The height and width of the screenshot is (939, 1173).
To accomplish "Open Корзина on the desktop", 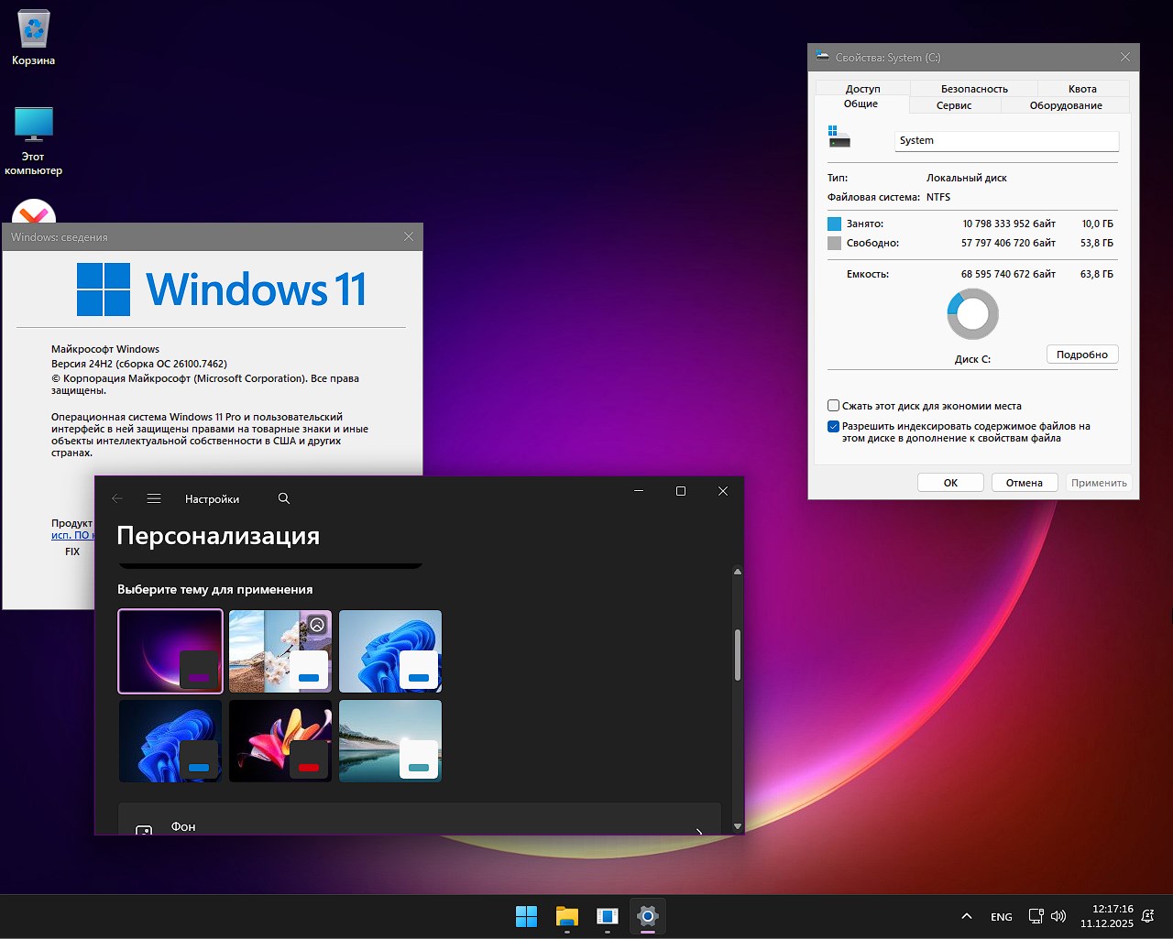I will (x=33, y=32).
